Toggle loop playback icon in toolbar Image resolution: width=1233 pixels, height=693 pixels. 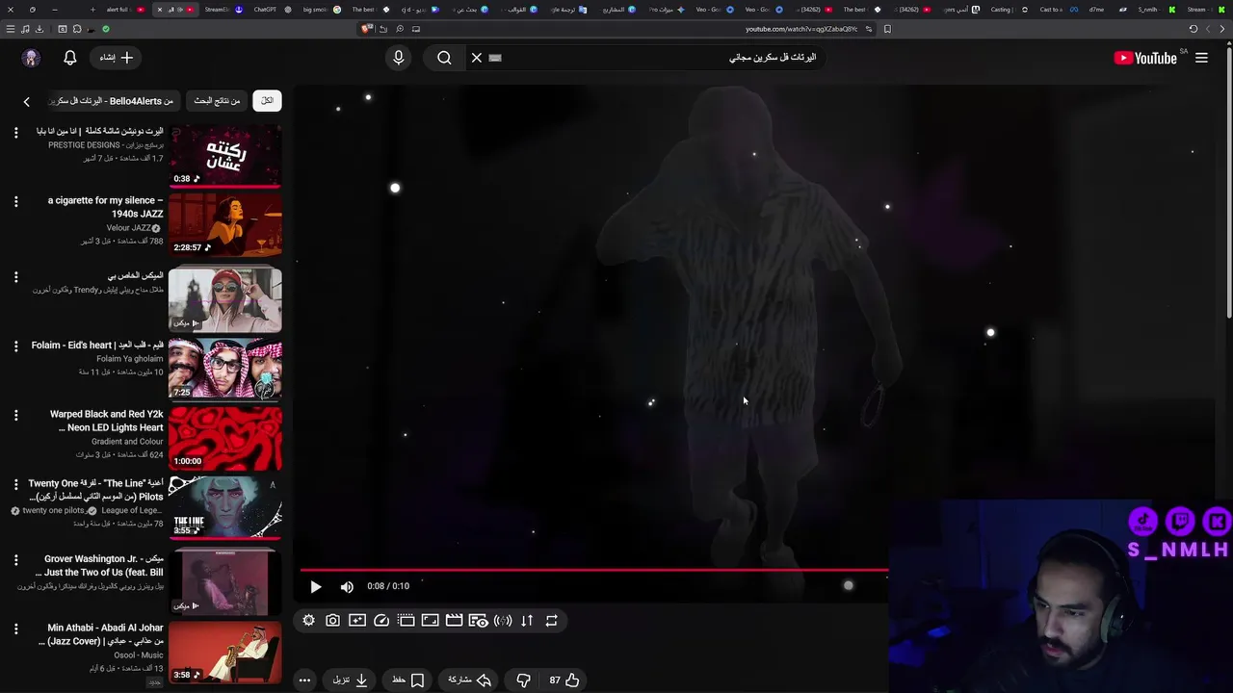click(x=551, y=621)
